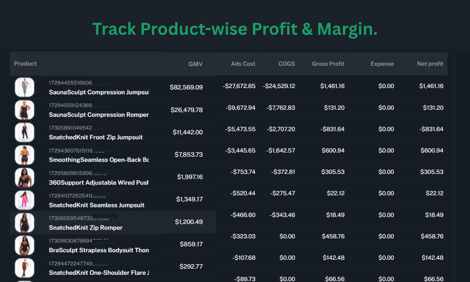Screen dimensions: 470x282
Task: Select the pink SnatchedKnit Seamless Jumpsuit image
Action: (24, 200)
